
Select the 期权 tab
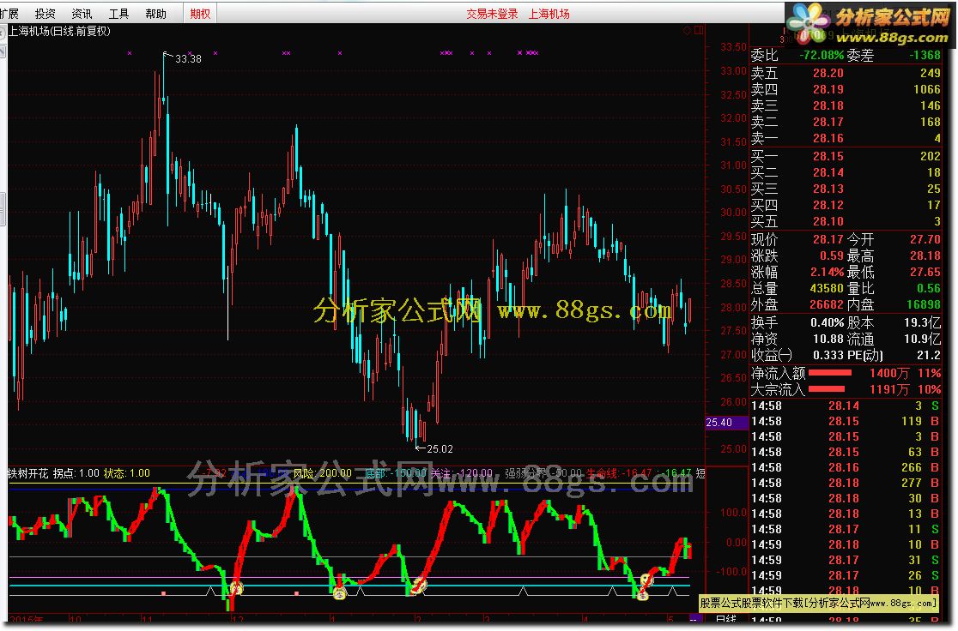click(200, 14)
